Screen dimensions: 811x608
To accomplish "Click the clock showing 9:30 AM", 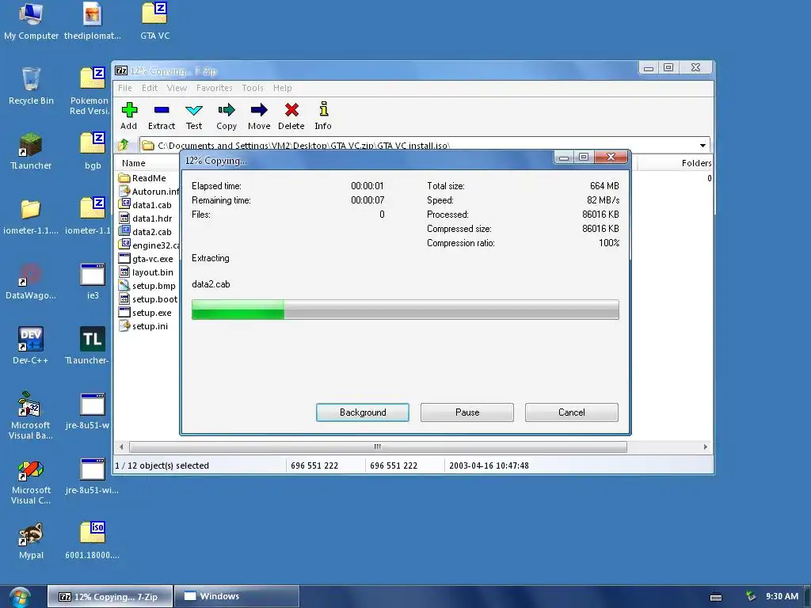I will pyautogui.click(x=782, y=596).
